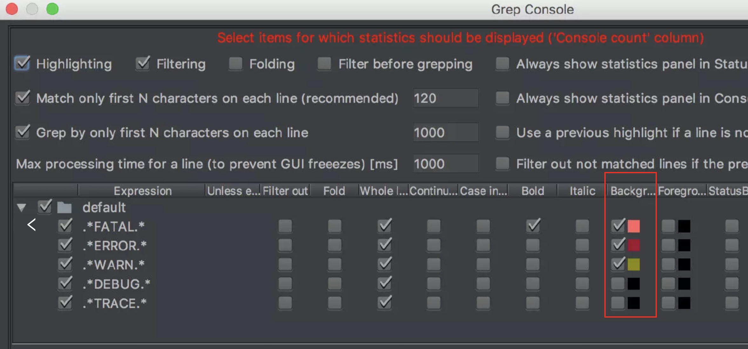Check Filter before grepping

(x=324, y=63)
